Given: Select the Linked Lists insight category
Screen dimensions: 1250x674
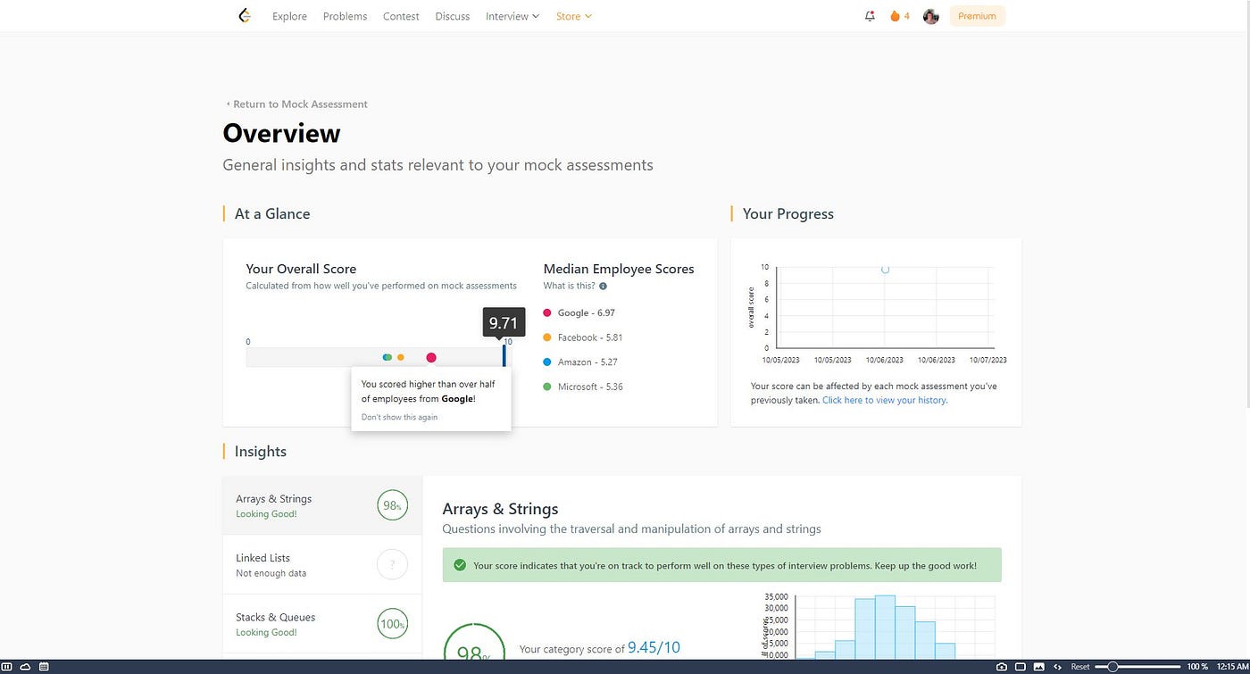Looking at the screenshot, I should tap(322, 565).
